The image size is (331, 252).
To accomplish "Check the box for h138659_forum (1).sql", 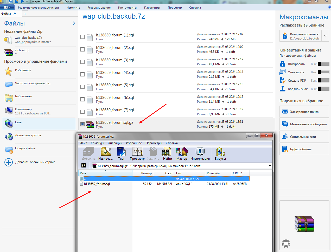I will click(x=82, y=37).
